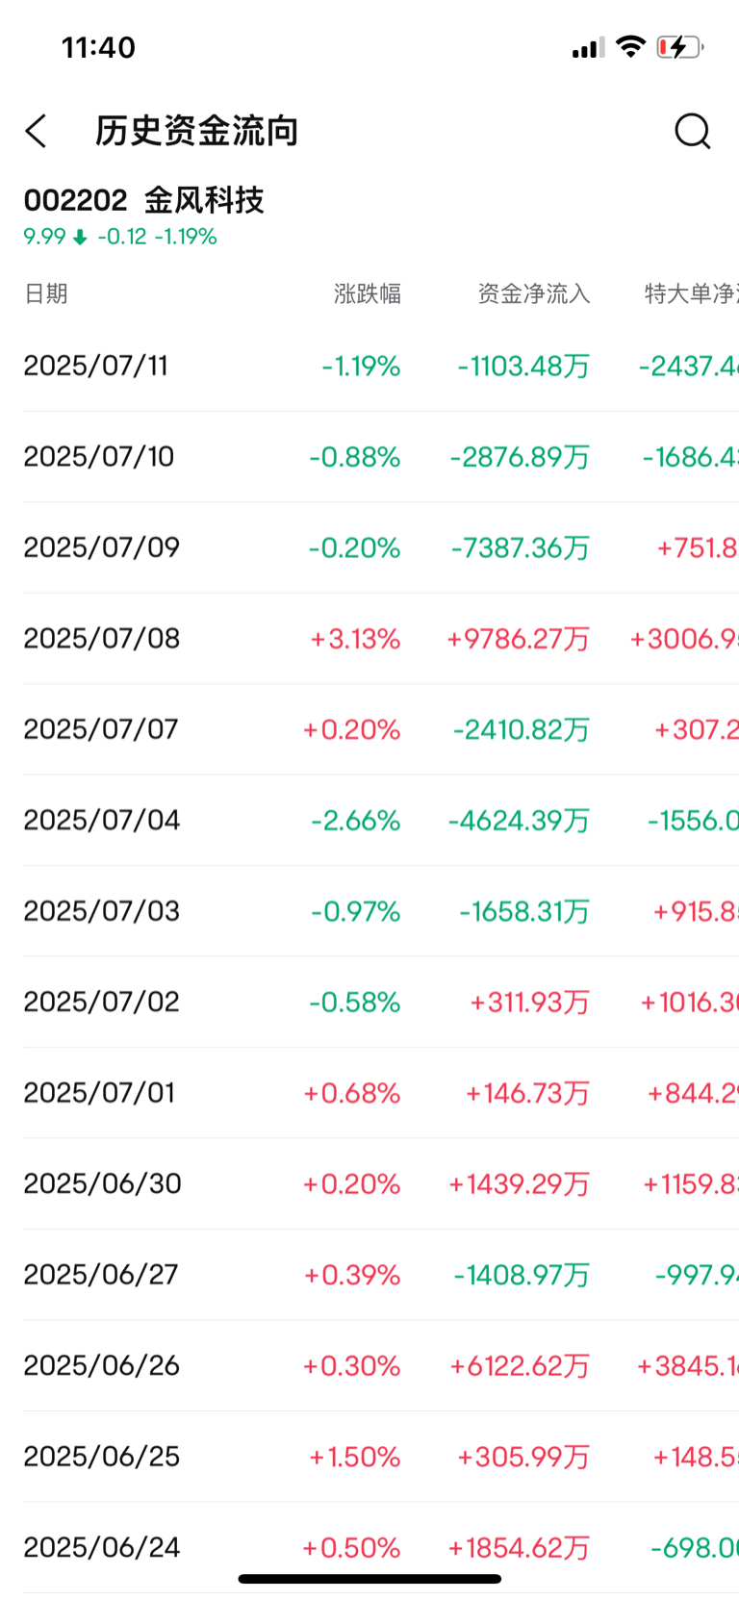Tap the Wi-Fi status icon
This screenshot has width=739, height=1600.
630,46
